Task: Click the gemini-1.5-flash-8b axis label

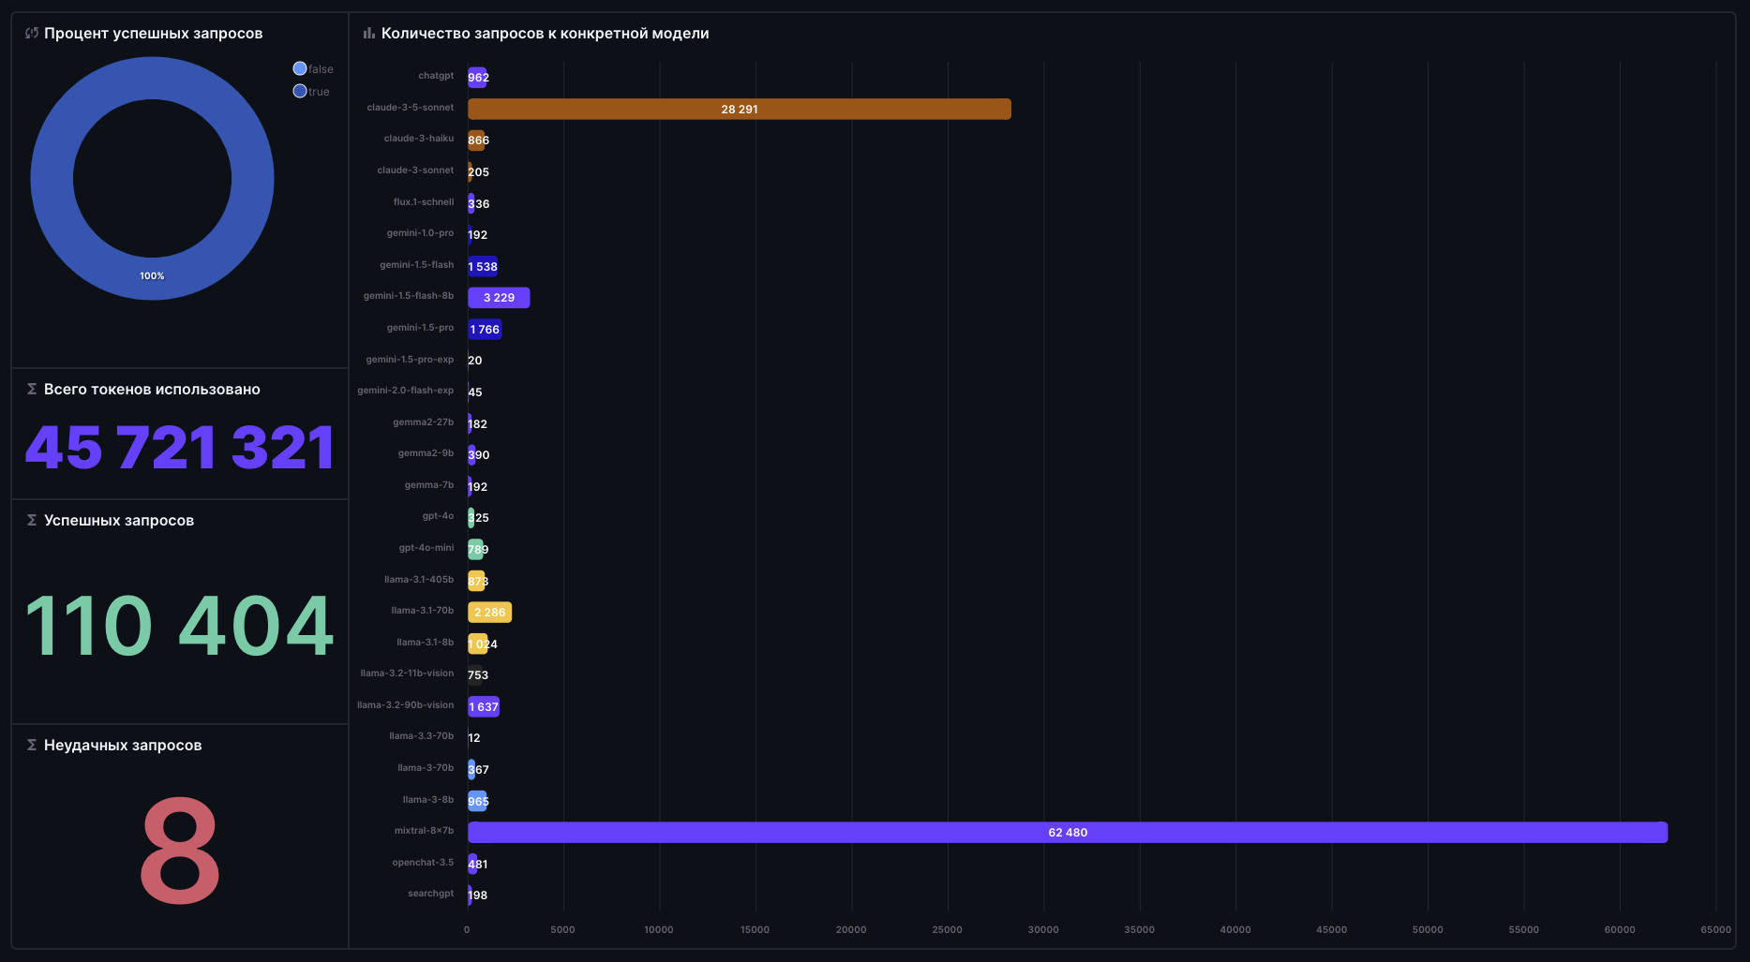Action: coord(409,296)
